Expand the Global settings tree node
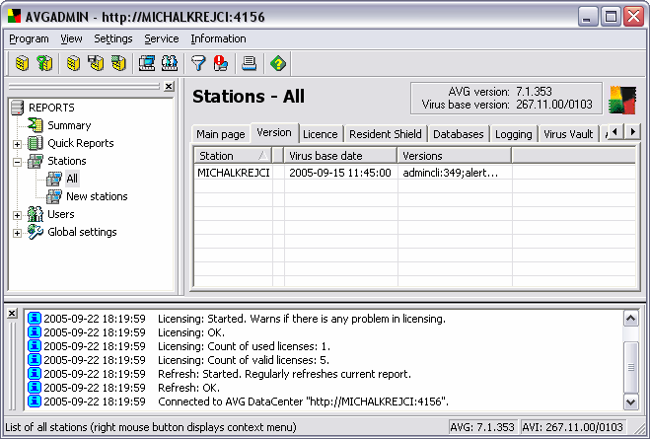The height and width of the screenshot is (439, 650). [x=17, y=233]
